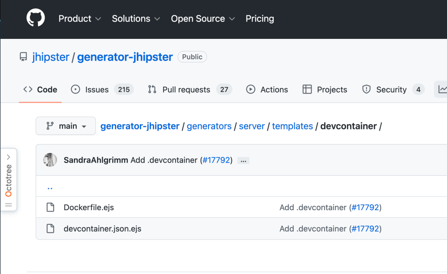Navigate to the templates folder breadcrumb
The image size is (447, 274).
(x=292, y=126)
